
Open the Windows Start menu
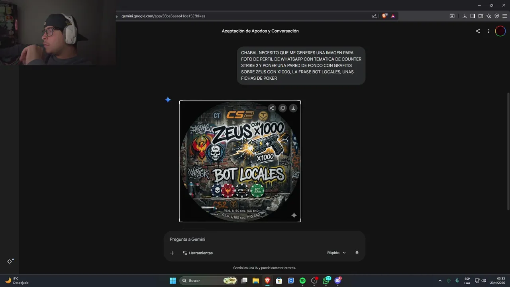click(x=173, y=281)
